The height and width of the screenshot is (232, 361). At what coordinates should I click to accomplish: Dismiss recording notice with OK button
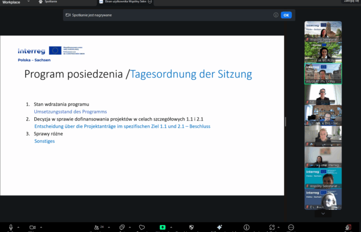click(286, 15)
